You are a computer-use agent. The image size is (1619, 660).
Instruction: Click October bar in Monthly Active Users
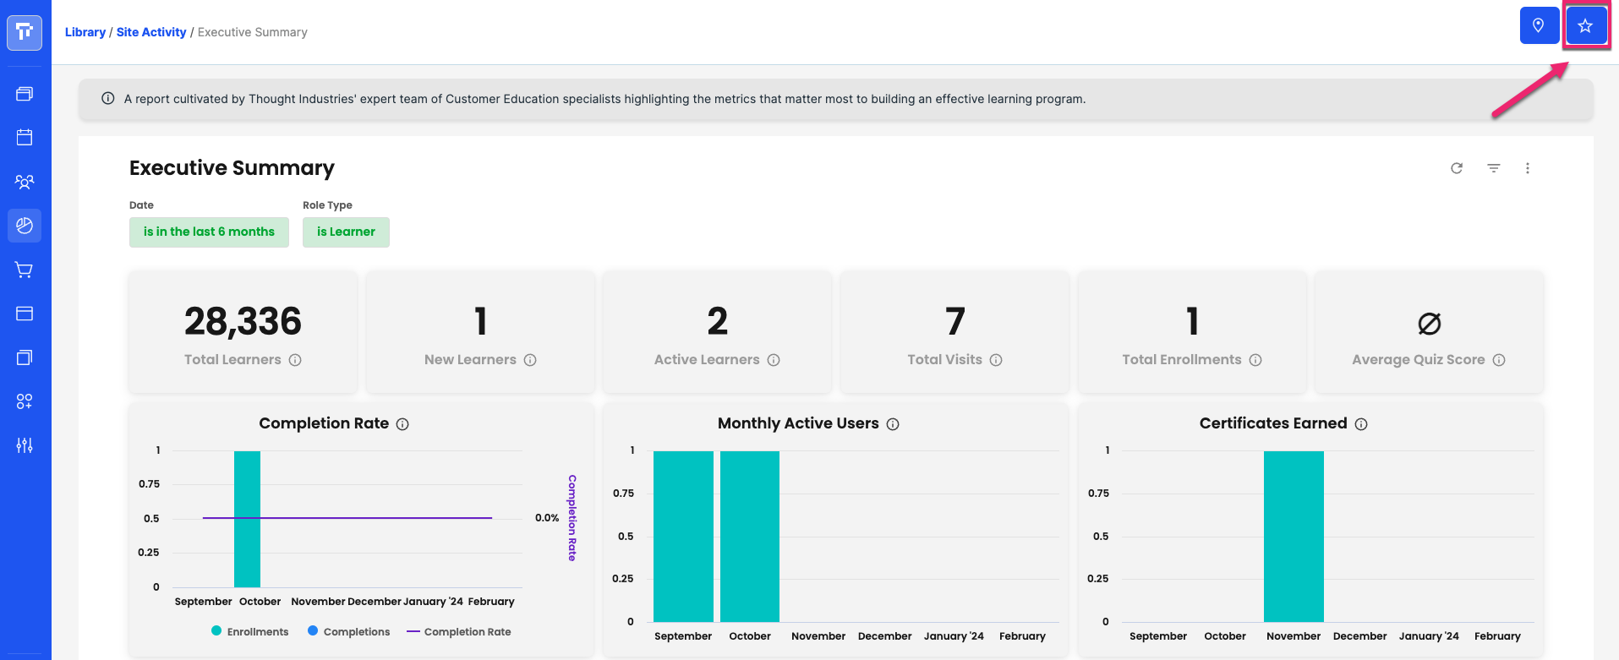click(x=750, y=537)
